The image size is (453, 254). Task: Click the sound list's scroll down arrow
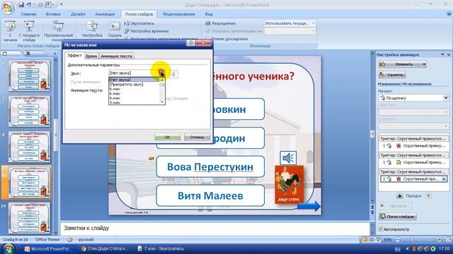tap(162, 102)
